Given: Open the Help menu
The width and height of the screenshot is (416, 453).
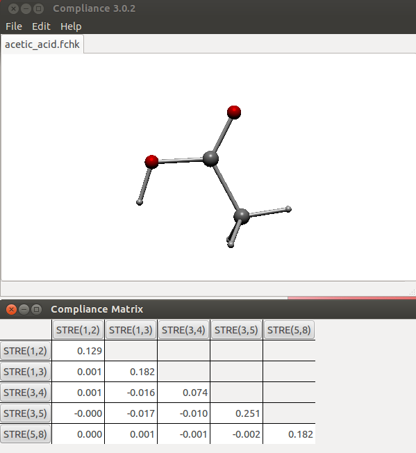Looking at the screenshot, I should (x=71, y=26).
